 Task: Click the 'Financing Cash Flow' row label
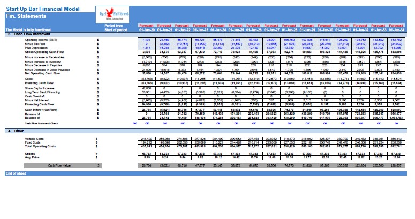point(40,104)
